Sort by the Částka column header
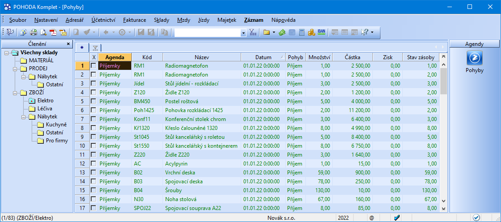Screen dimensions: 501x222 (x=352, y=57)
